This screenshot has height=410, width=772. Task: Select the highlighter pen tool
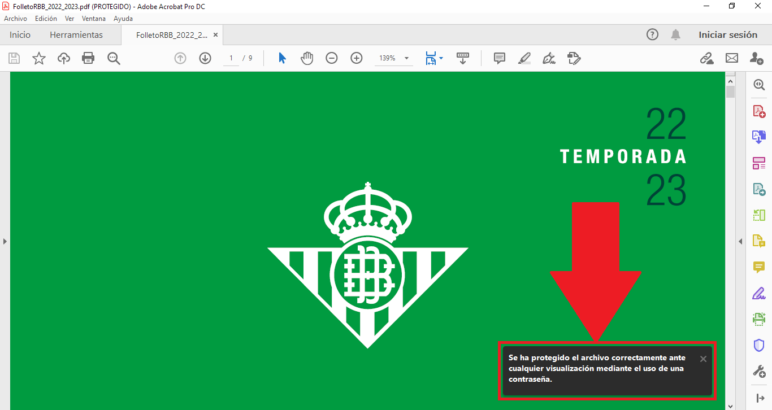click(x=524, y=58)
